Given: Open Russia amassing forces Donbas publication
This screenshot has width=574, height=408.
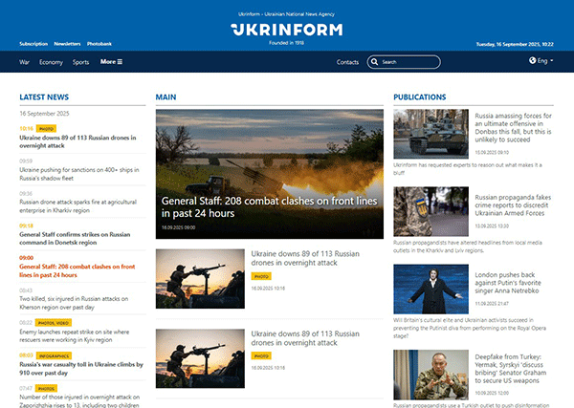Looking at the screenshot, I should coord(513,128).
